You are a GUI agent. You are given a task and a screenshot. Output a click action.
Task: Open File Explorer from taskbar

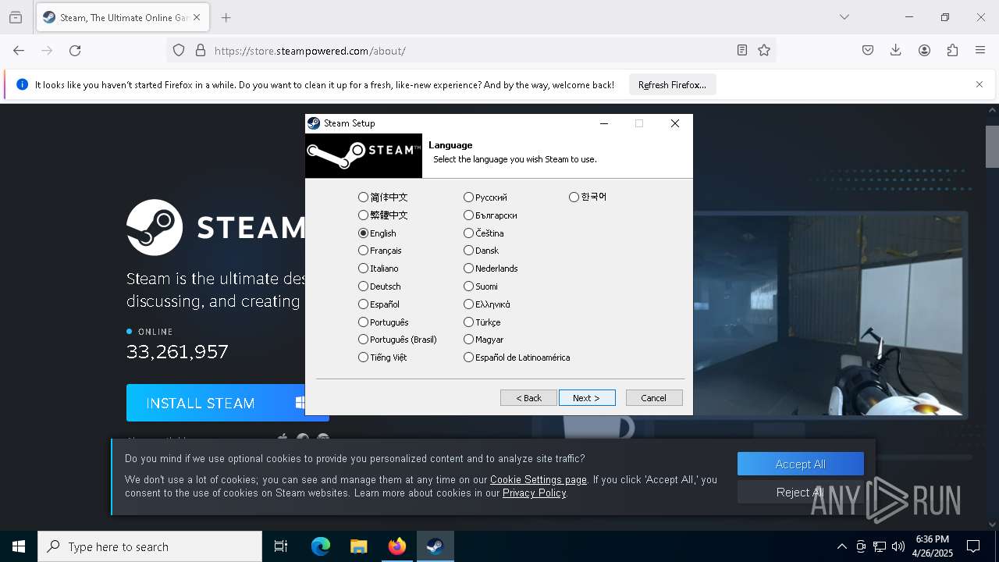click(x=358, y=546)
